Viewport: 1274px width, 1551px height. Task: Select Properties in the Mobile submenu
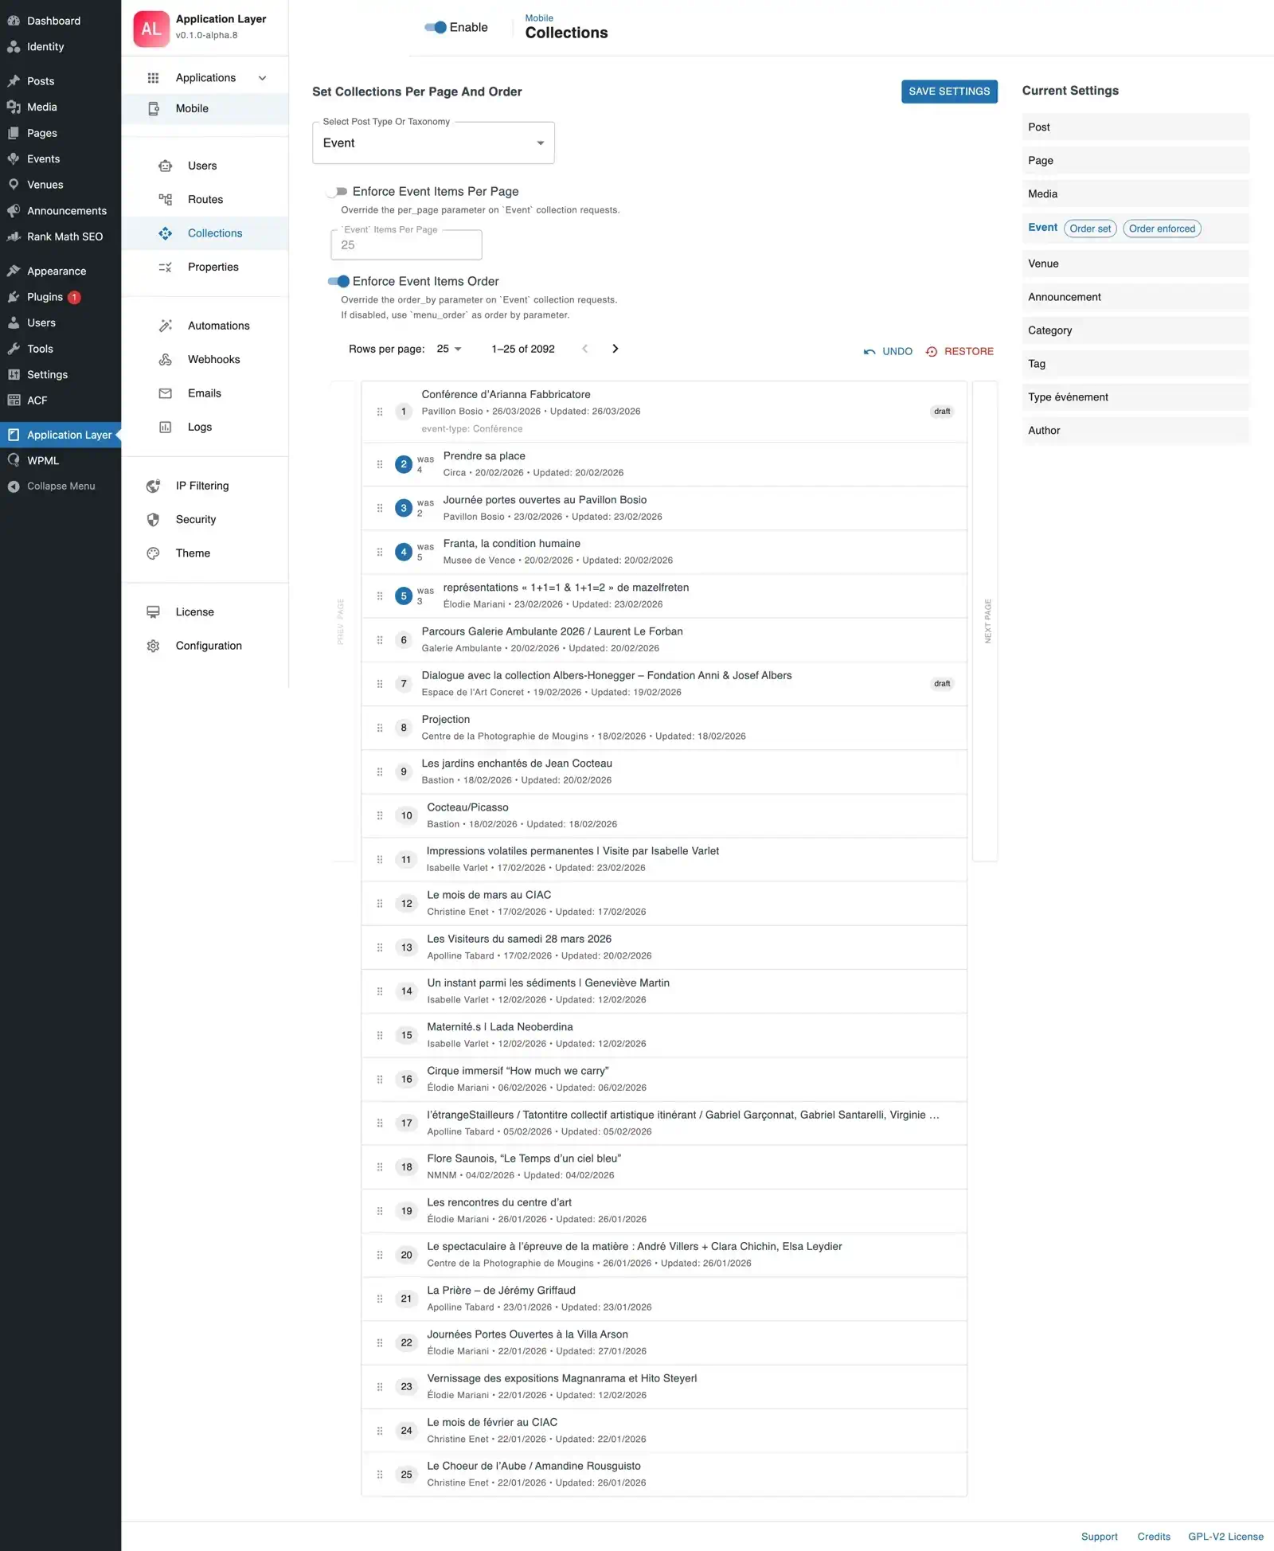(213, 268)
